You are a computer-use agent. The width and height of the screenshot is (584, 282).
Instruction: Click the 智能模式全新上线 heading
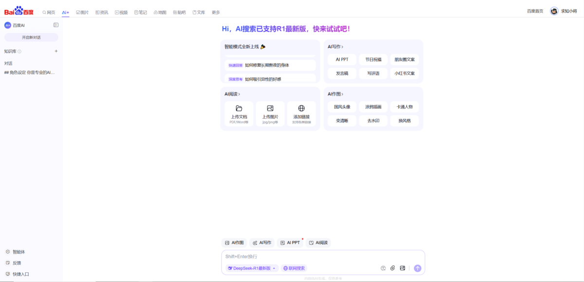[x=245, y=47]
